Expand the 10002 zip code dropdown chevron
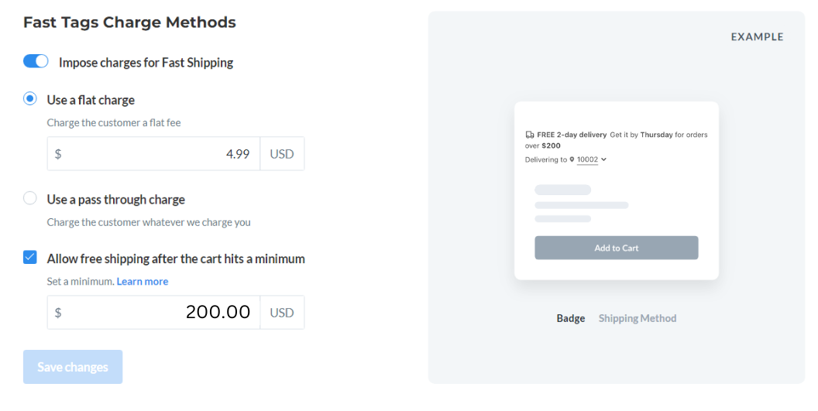Image resolution: width=818 pixels, height=411 pixels. [603, 159]
